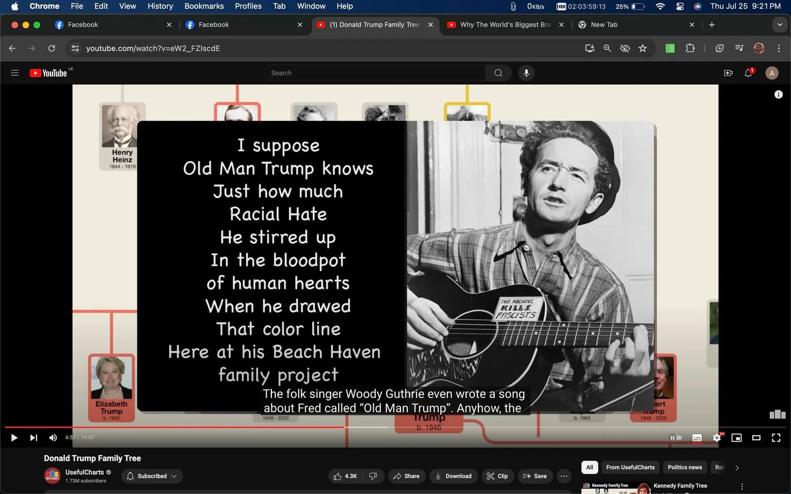Open green extension icon

click(670, 48)
